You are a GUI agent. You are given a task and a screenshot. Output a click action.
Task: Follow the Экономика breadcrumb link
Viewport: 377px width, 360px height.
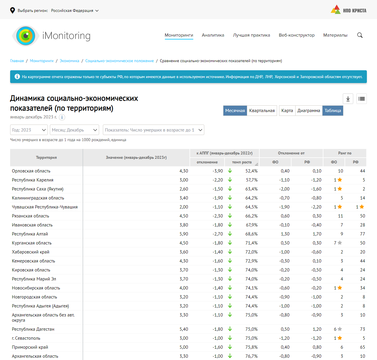[x=69, y=61]
